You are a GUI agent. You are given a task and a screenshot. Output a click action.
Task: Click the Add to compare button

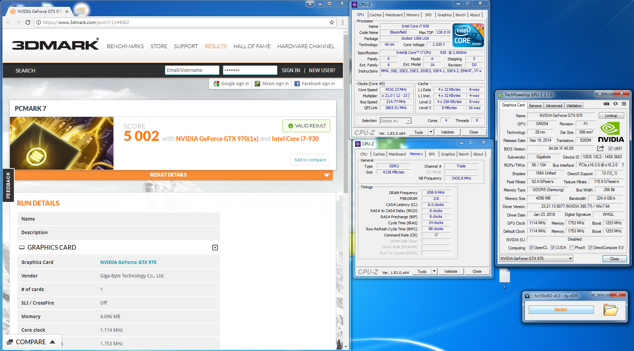pyautogui.click(x=310, y=160)
